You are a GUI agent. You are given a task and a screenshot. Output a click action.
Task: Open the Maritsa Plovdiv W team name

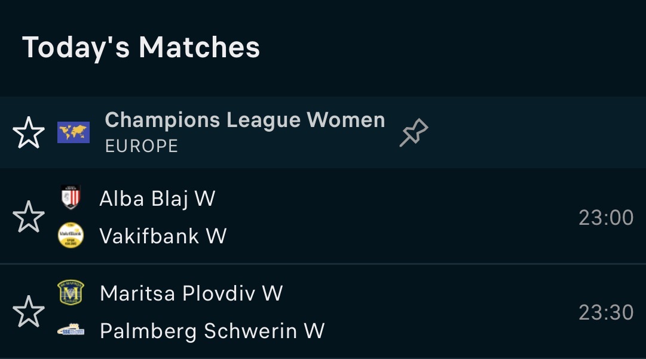[191, 293]
